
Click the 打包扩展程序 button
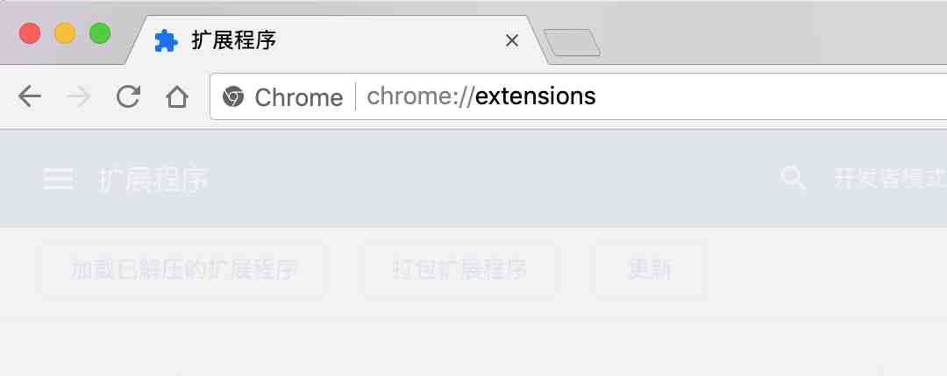(x=459, y=269)
